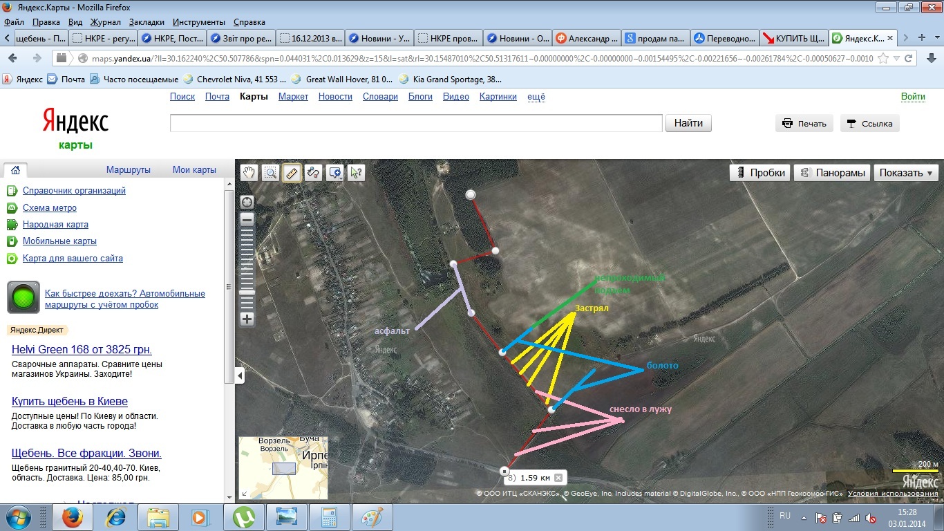Open Paint from the taskbar
Screen dimensions: 944x531
point(372,517)
